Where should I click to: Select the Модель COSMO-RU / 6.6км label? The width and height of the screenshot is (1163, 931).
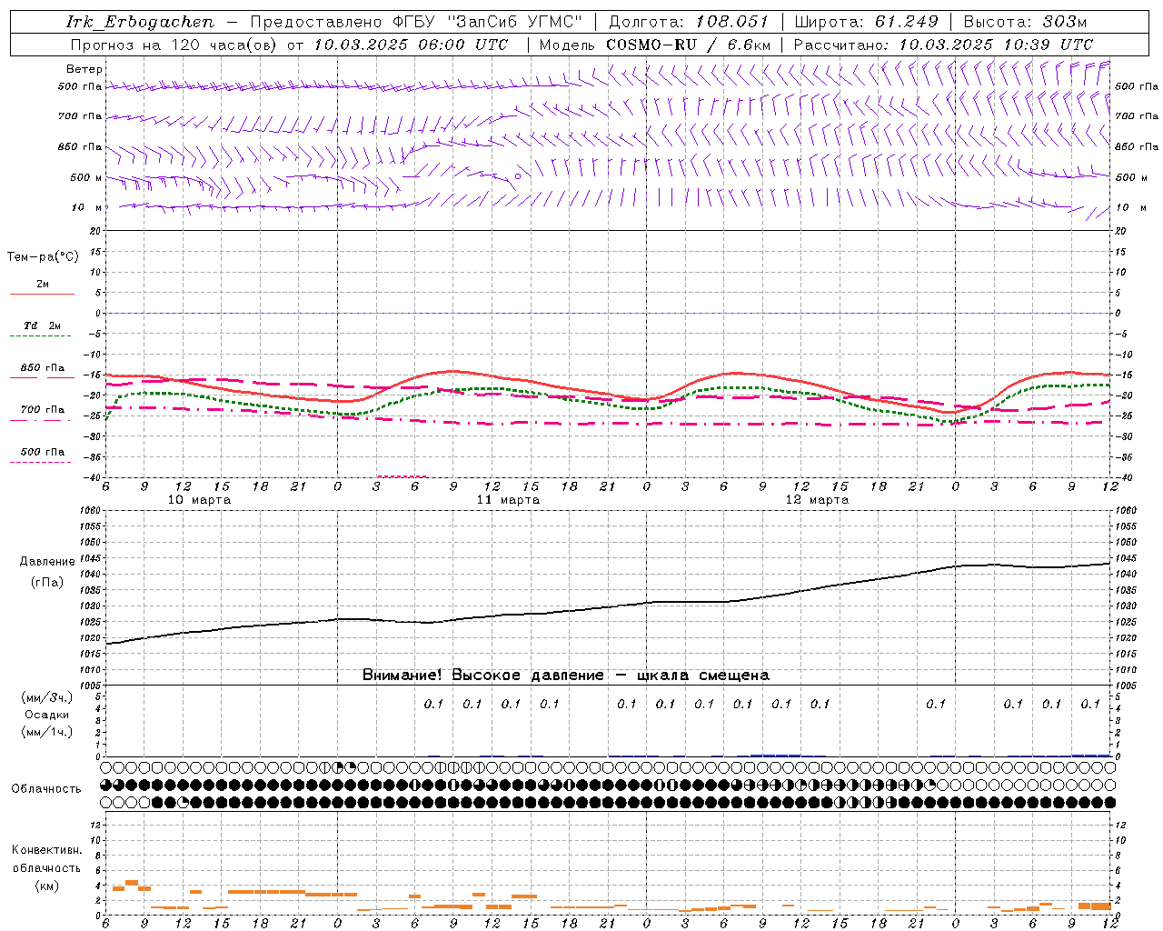pos(654,45)
